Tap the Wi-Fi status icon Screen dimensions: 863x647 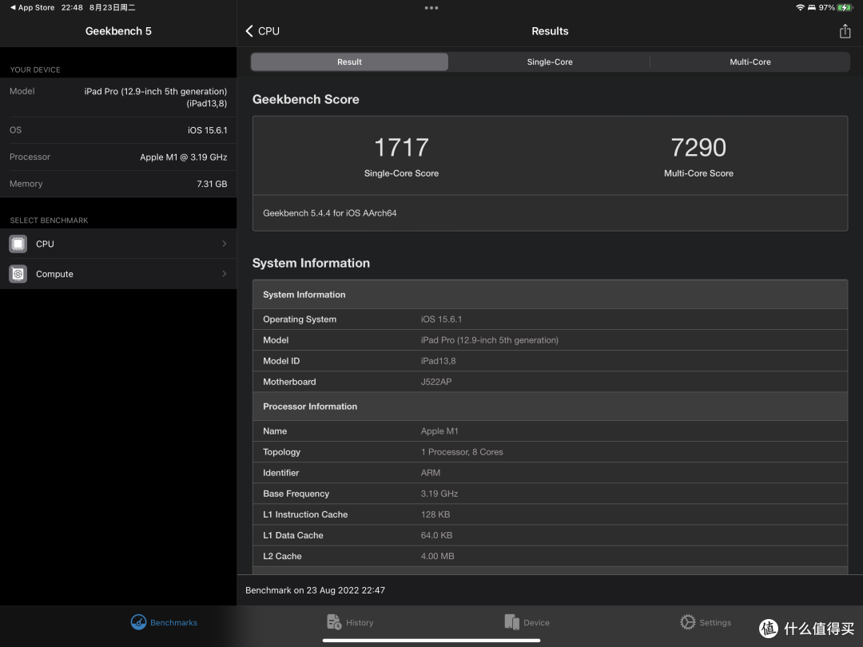click(x=800, y=8)
